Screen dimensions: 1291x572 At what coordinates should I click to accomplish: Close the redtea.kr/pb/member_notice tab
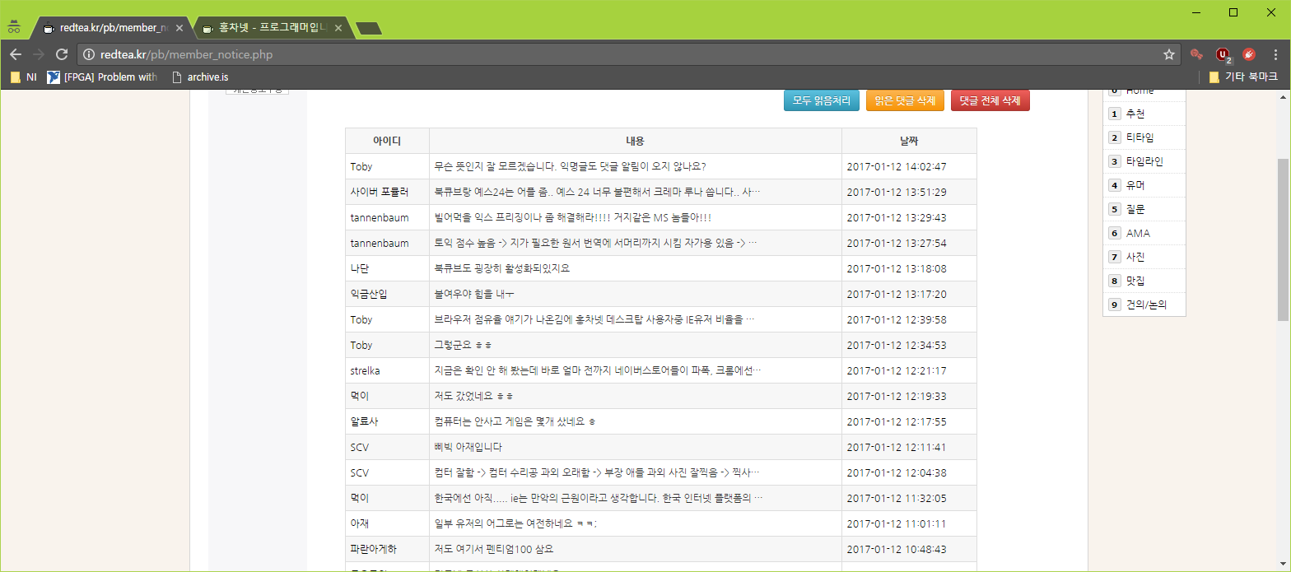tap(179, 28)
